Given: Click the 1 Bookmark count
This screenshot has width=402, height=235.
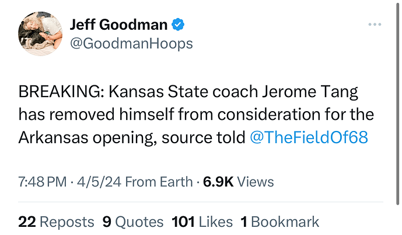Looking at the screenshot, I should click(x=279, y=222).
